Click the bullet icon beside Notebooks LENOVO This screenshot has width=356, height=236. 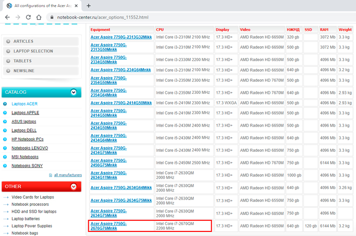click(5, 148)
